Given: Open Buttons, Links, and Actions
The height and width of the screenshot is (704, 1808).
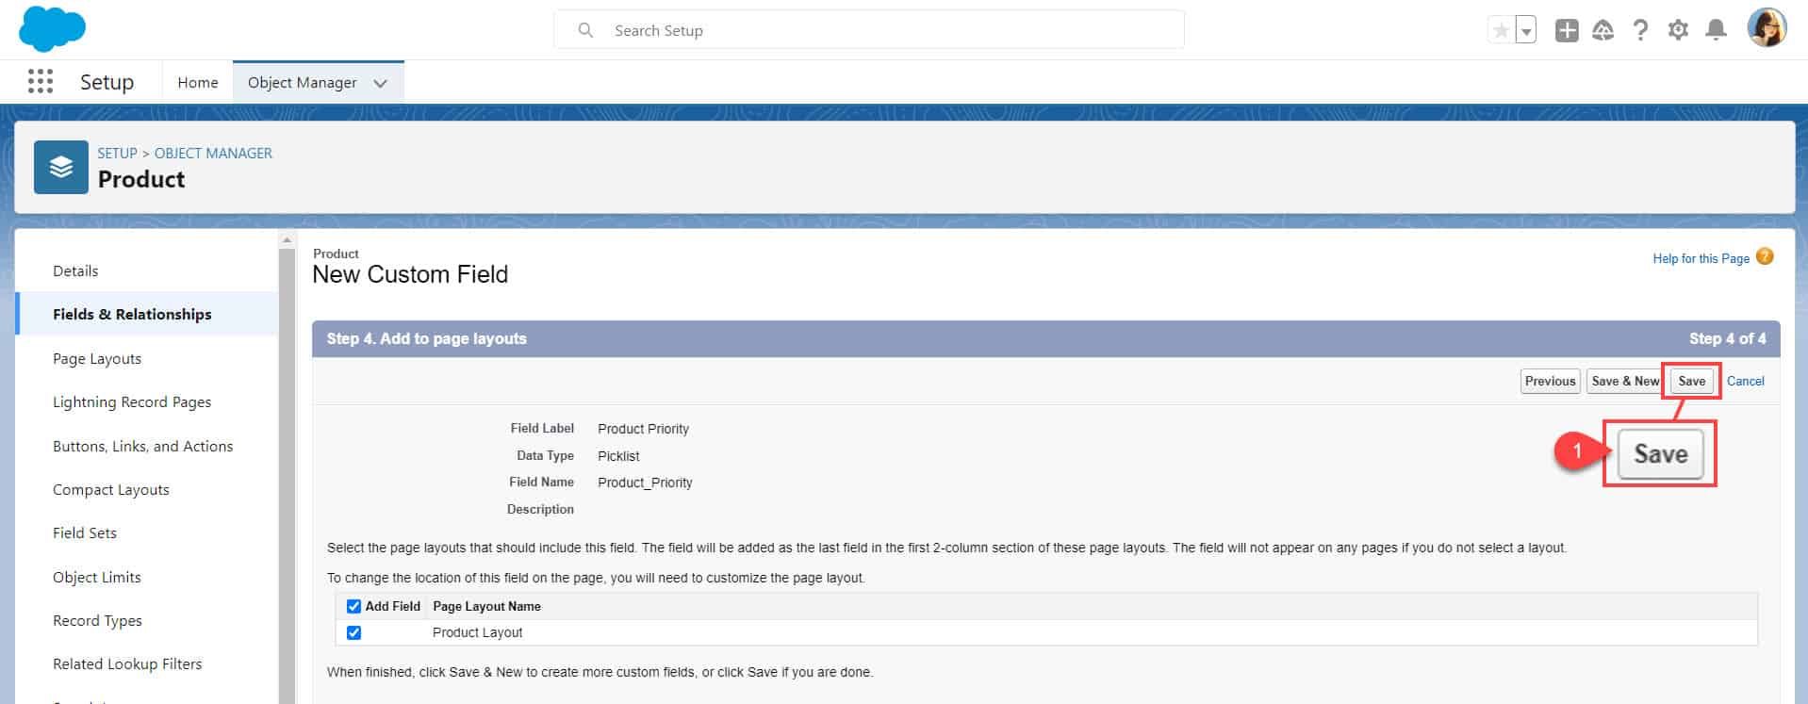Looking at the screenshot, I should coord(142,447).
